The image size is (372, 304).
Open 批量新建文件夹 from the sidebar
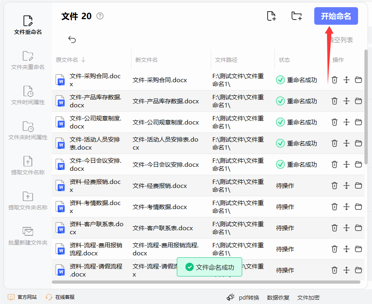coord(28,236)
